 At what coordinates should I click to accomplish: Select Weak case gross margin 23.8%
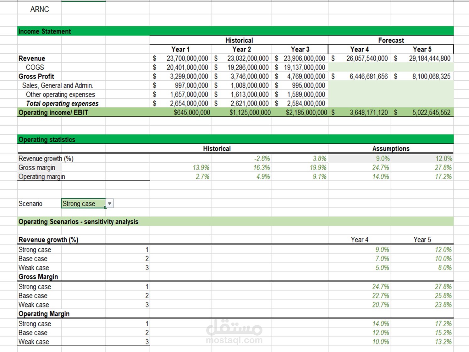(443, 305)
